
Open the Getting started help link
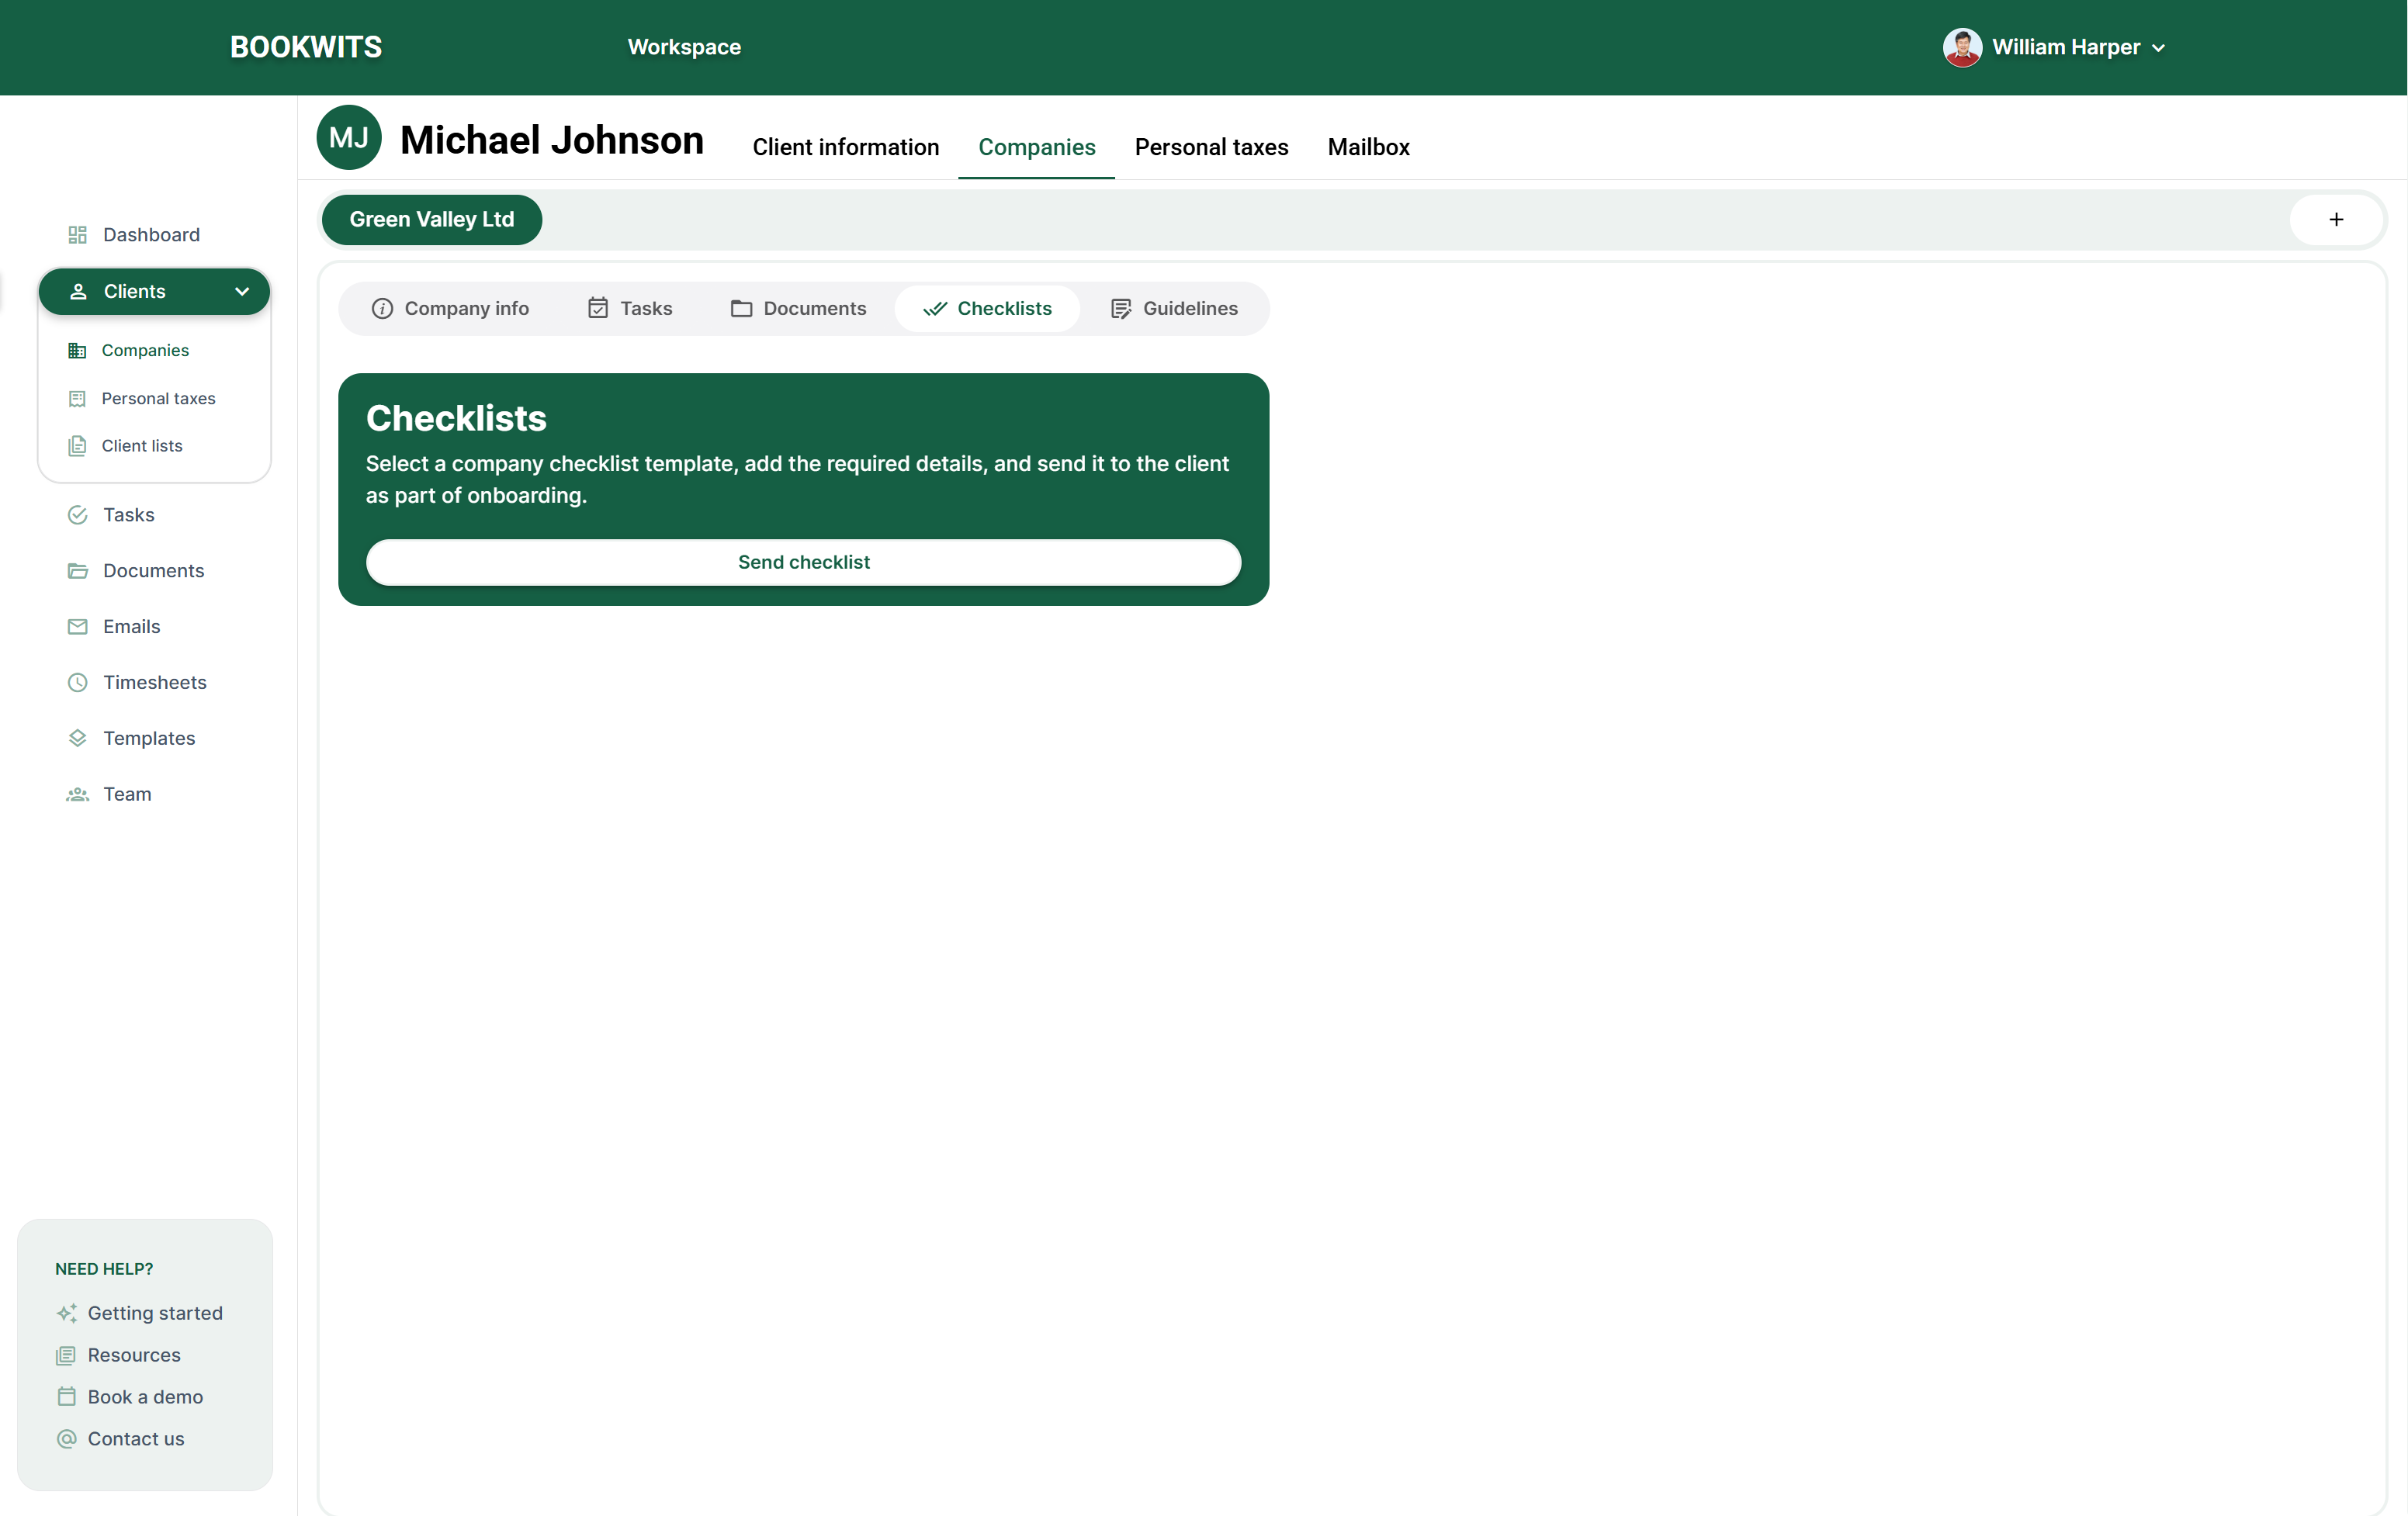155,1314
